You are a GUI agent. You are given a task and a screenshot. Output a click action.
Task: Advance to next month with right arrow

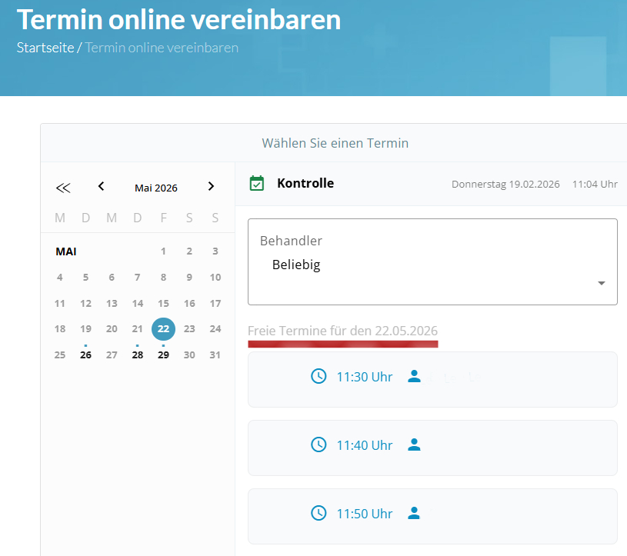(211, 186)
